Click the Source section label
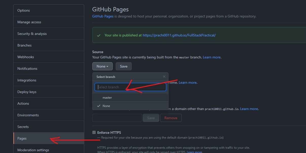This screenshot has width=306, height=153. [x=98, y=52]
